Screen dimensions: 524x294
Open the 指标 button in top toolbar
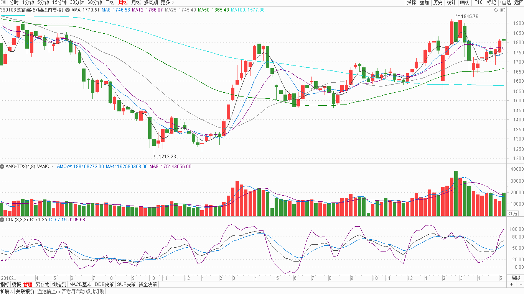pos(411,2)
